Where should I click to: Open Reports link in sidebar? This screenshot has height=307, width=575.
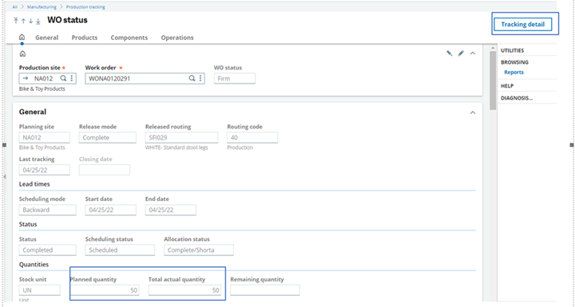514,73
